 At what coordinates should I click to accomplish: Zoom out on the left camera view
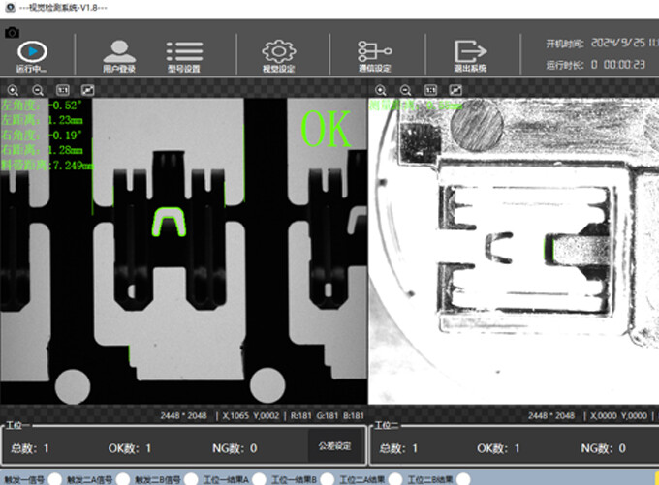click(38, 90)
